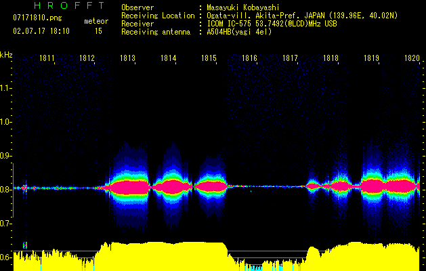Click the kHz axis unit label

[x=6, y=55]
